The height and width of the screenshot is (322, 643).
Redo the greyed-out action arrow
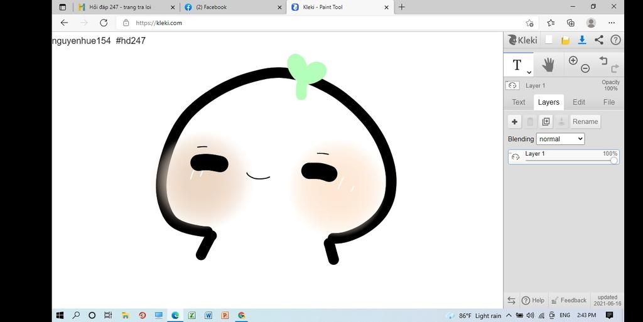615,68
